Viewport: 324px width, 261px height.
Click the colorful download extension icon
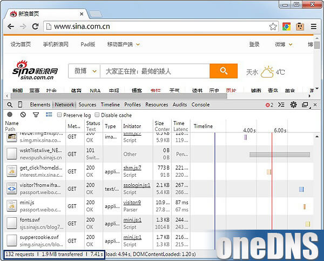coord(286,26)
